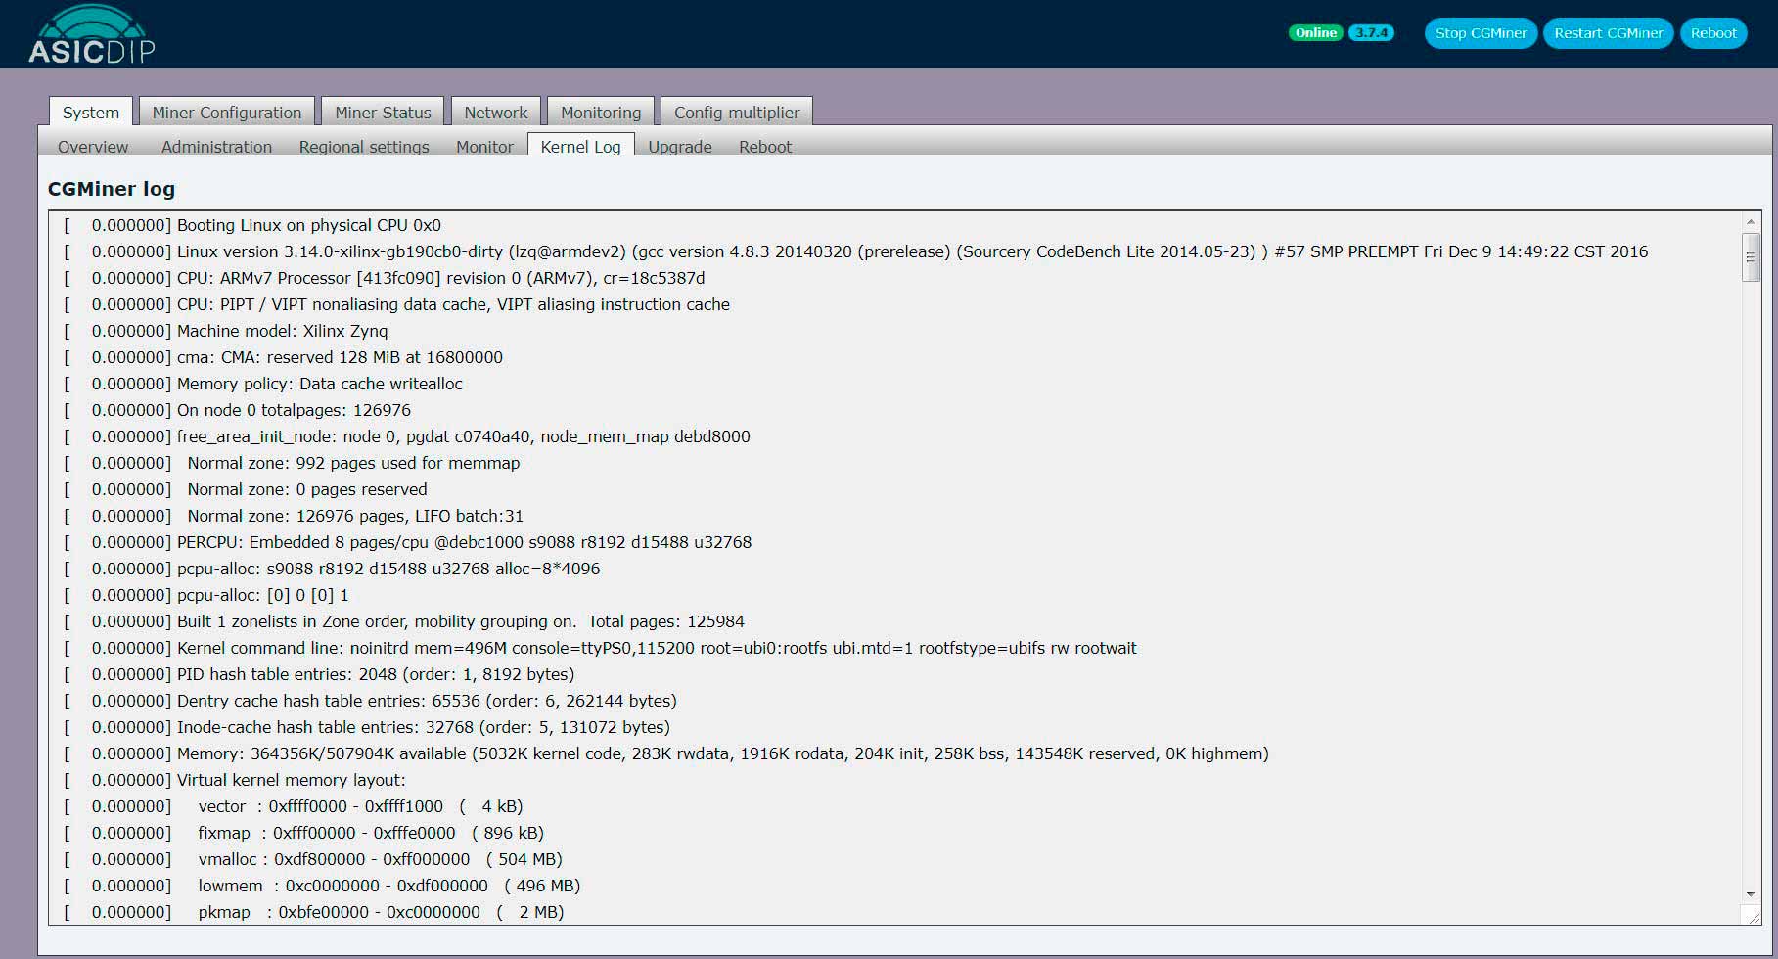
Task: Click the ASICDIP logo
Action: pos(91,34)
